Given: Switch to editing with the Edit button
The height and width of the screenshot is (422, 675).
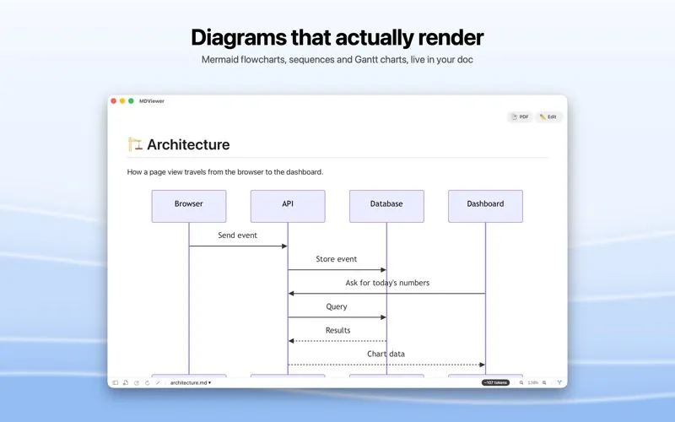Looking at the screenshot, I should [548, 116].
